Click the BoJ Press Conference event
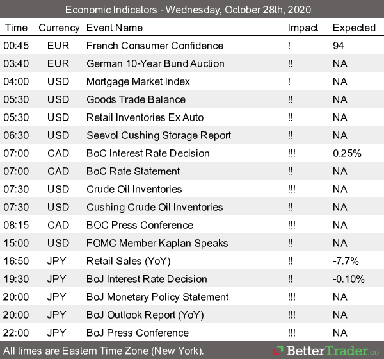Screen dimensions: 384x359 [x=138, y=333]
